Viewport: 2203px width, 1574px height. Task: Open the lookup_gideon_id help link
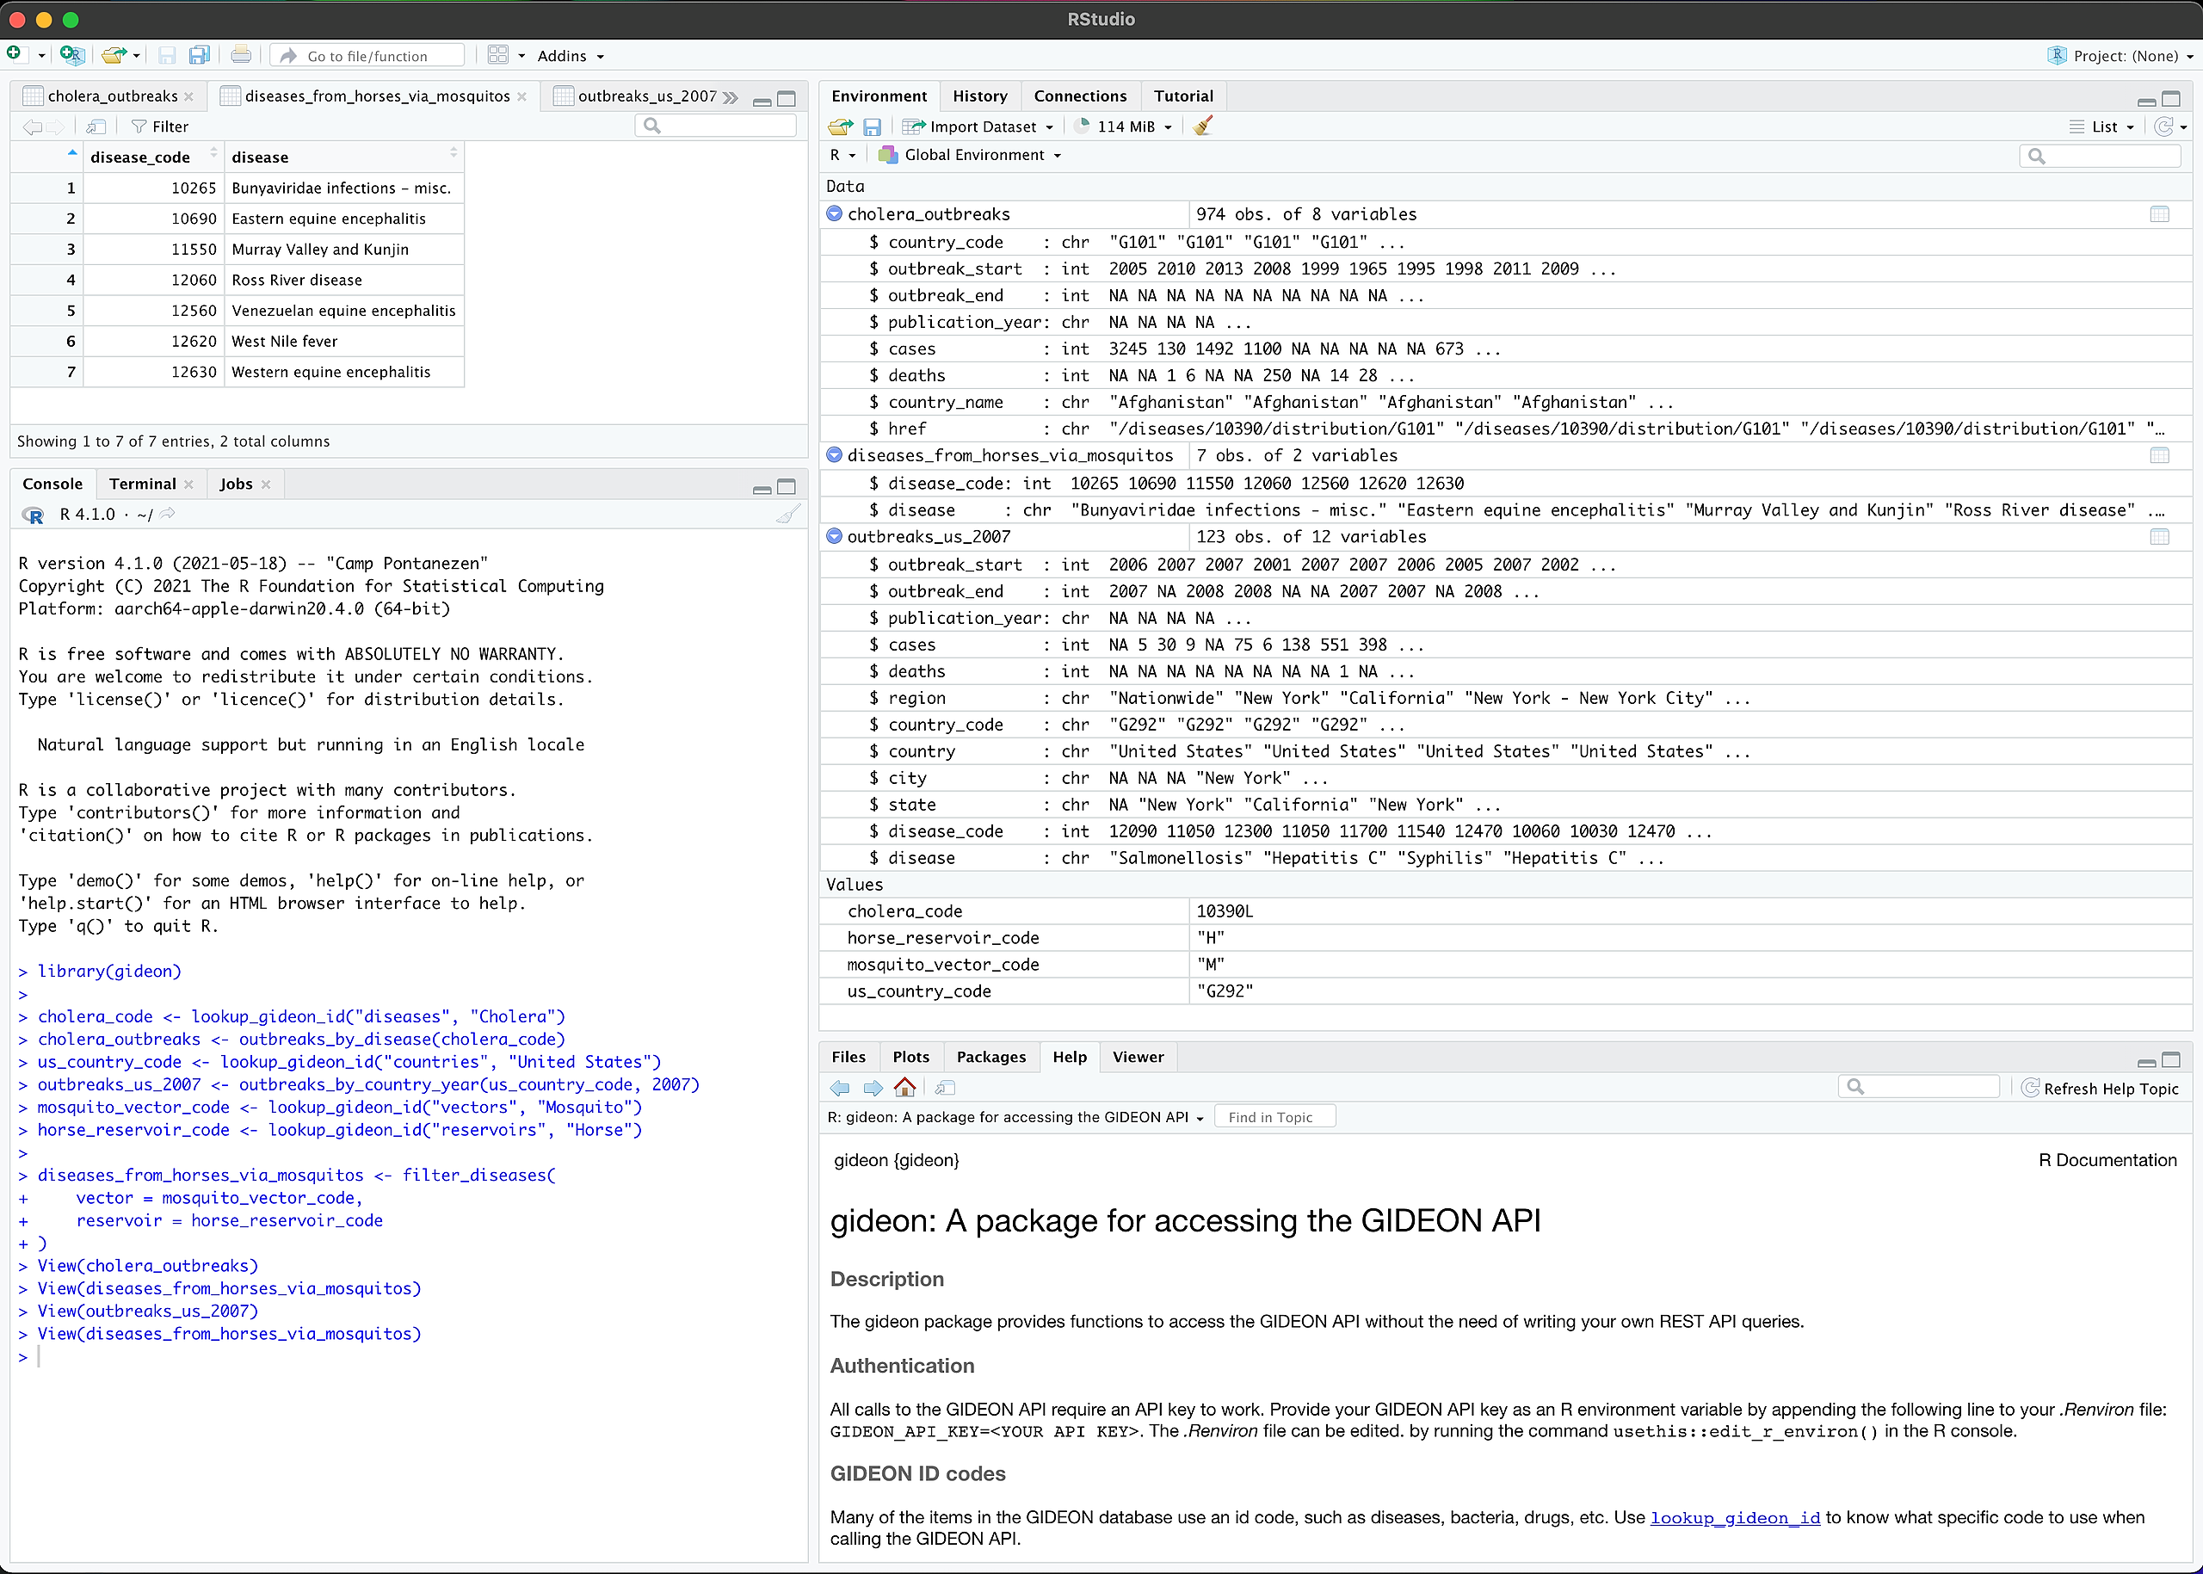pyautogui.click(x=1734, y=1518)
